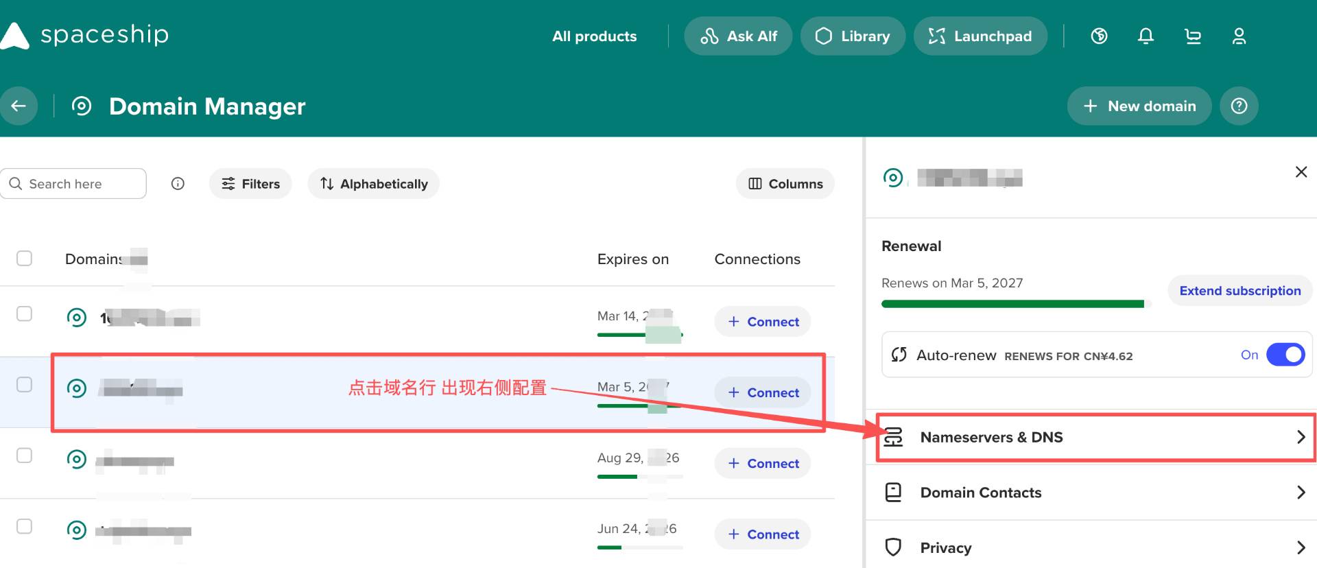The width and height of the screenshot is (1317, 568).
Task: Open the user account profile icon
Action: coord(1239,36)
